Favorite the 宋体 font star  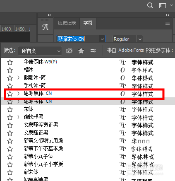tap(10, 110)
